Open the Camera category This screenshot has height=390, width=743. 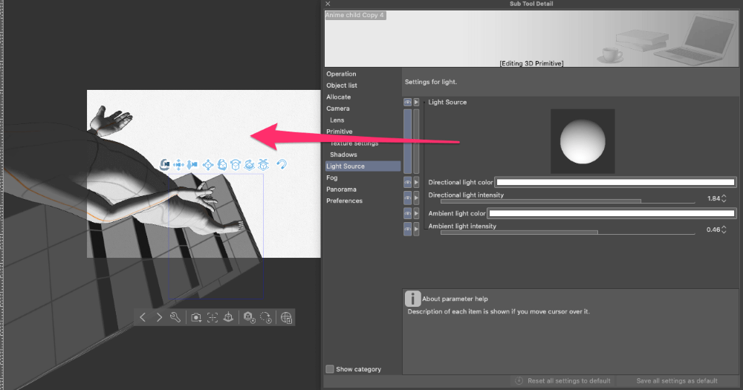tap(337, 108)
